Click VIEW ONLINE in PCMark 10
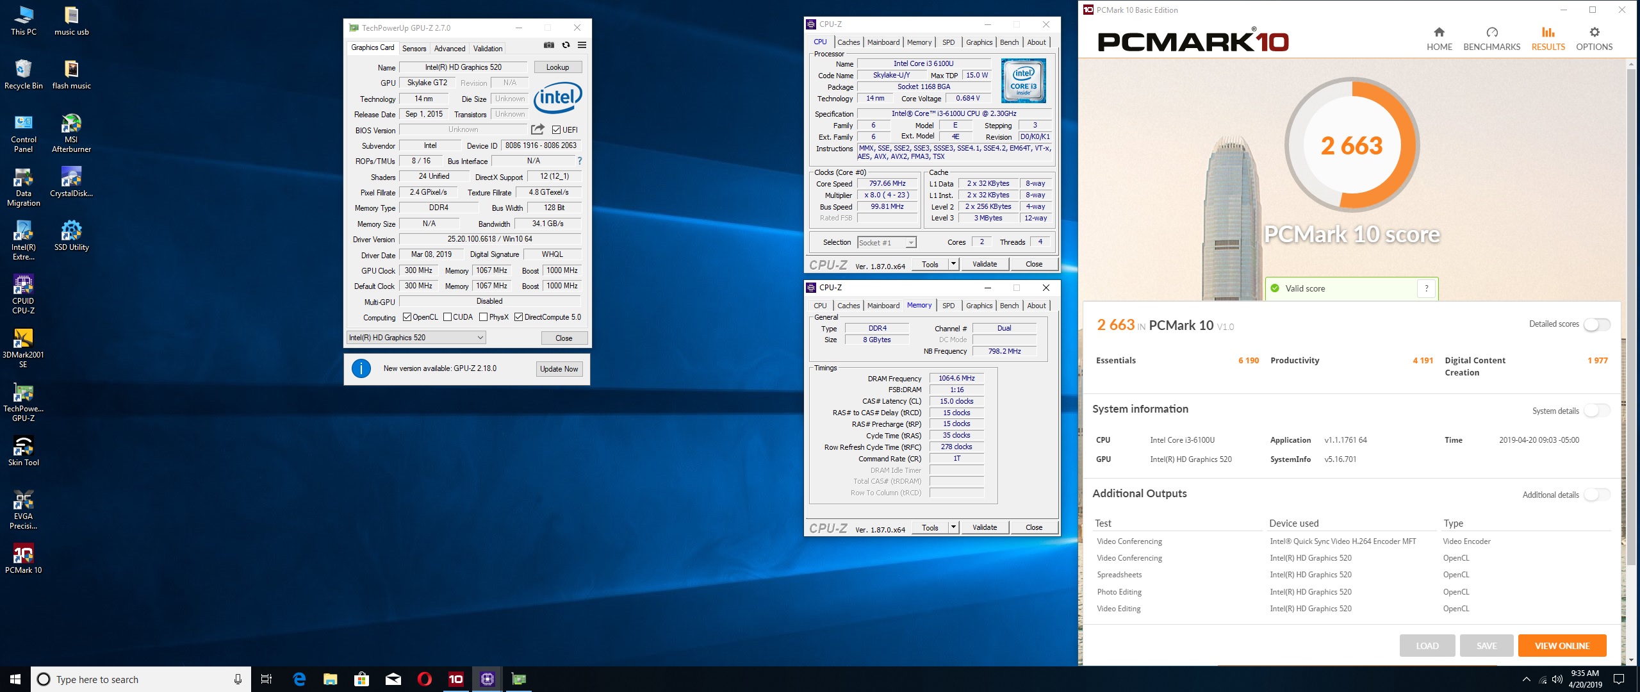The image size is (1640, 692). 1562,646
